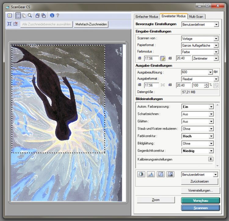This screenshot has height=221, width=229.
Task: Rotate the preview image right
Action: pyautogui.click(x=44, y=16)
